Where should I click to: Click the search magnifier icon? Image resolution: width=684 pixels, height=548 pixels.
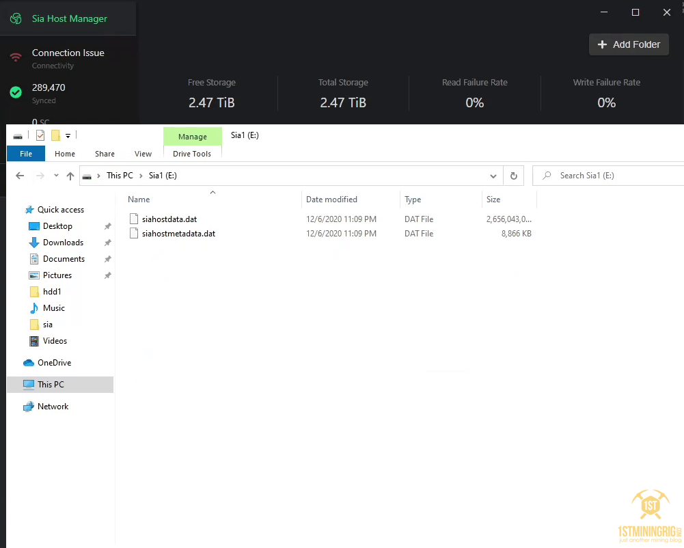(x=547, y=176)
